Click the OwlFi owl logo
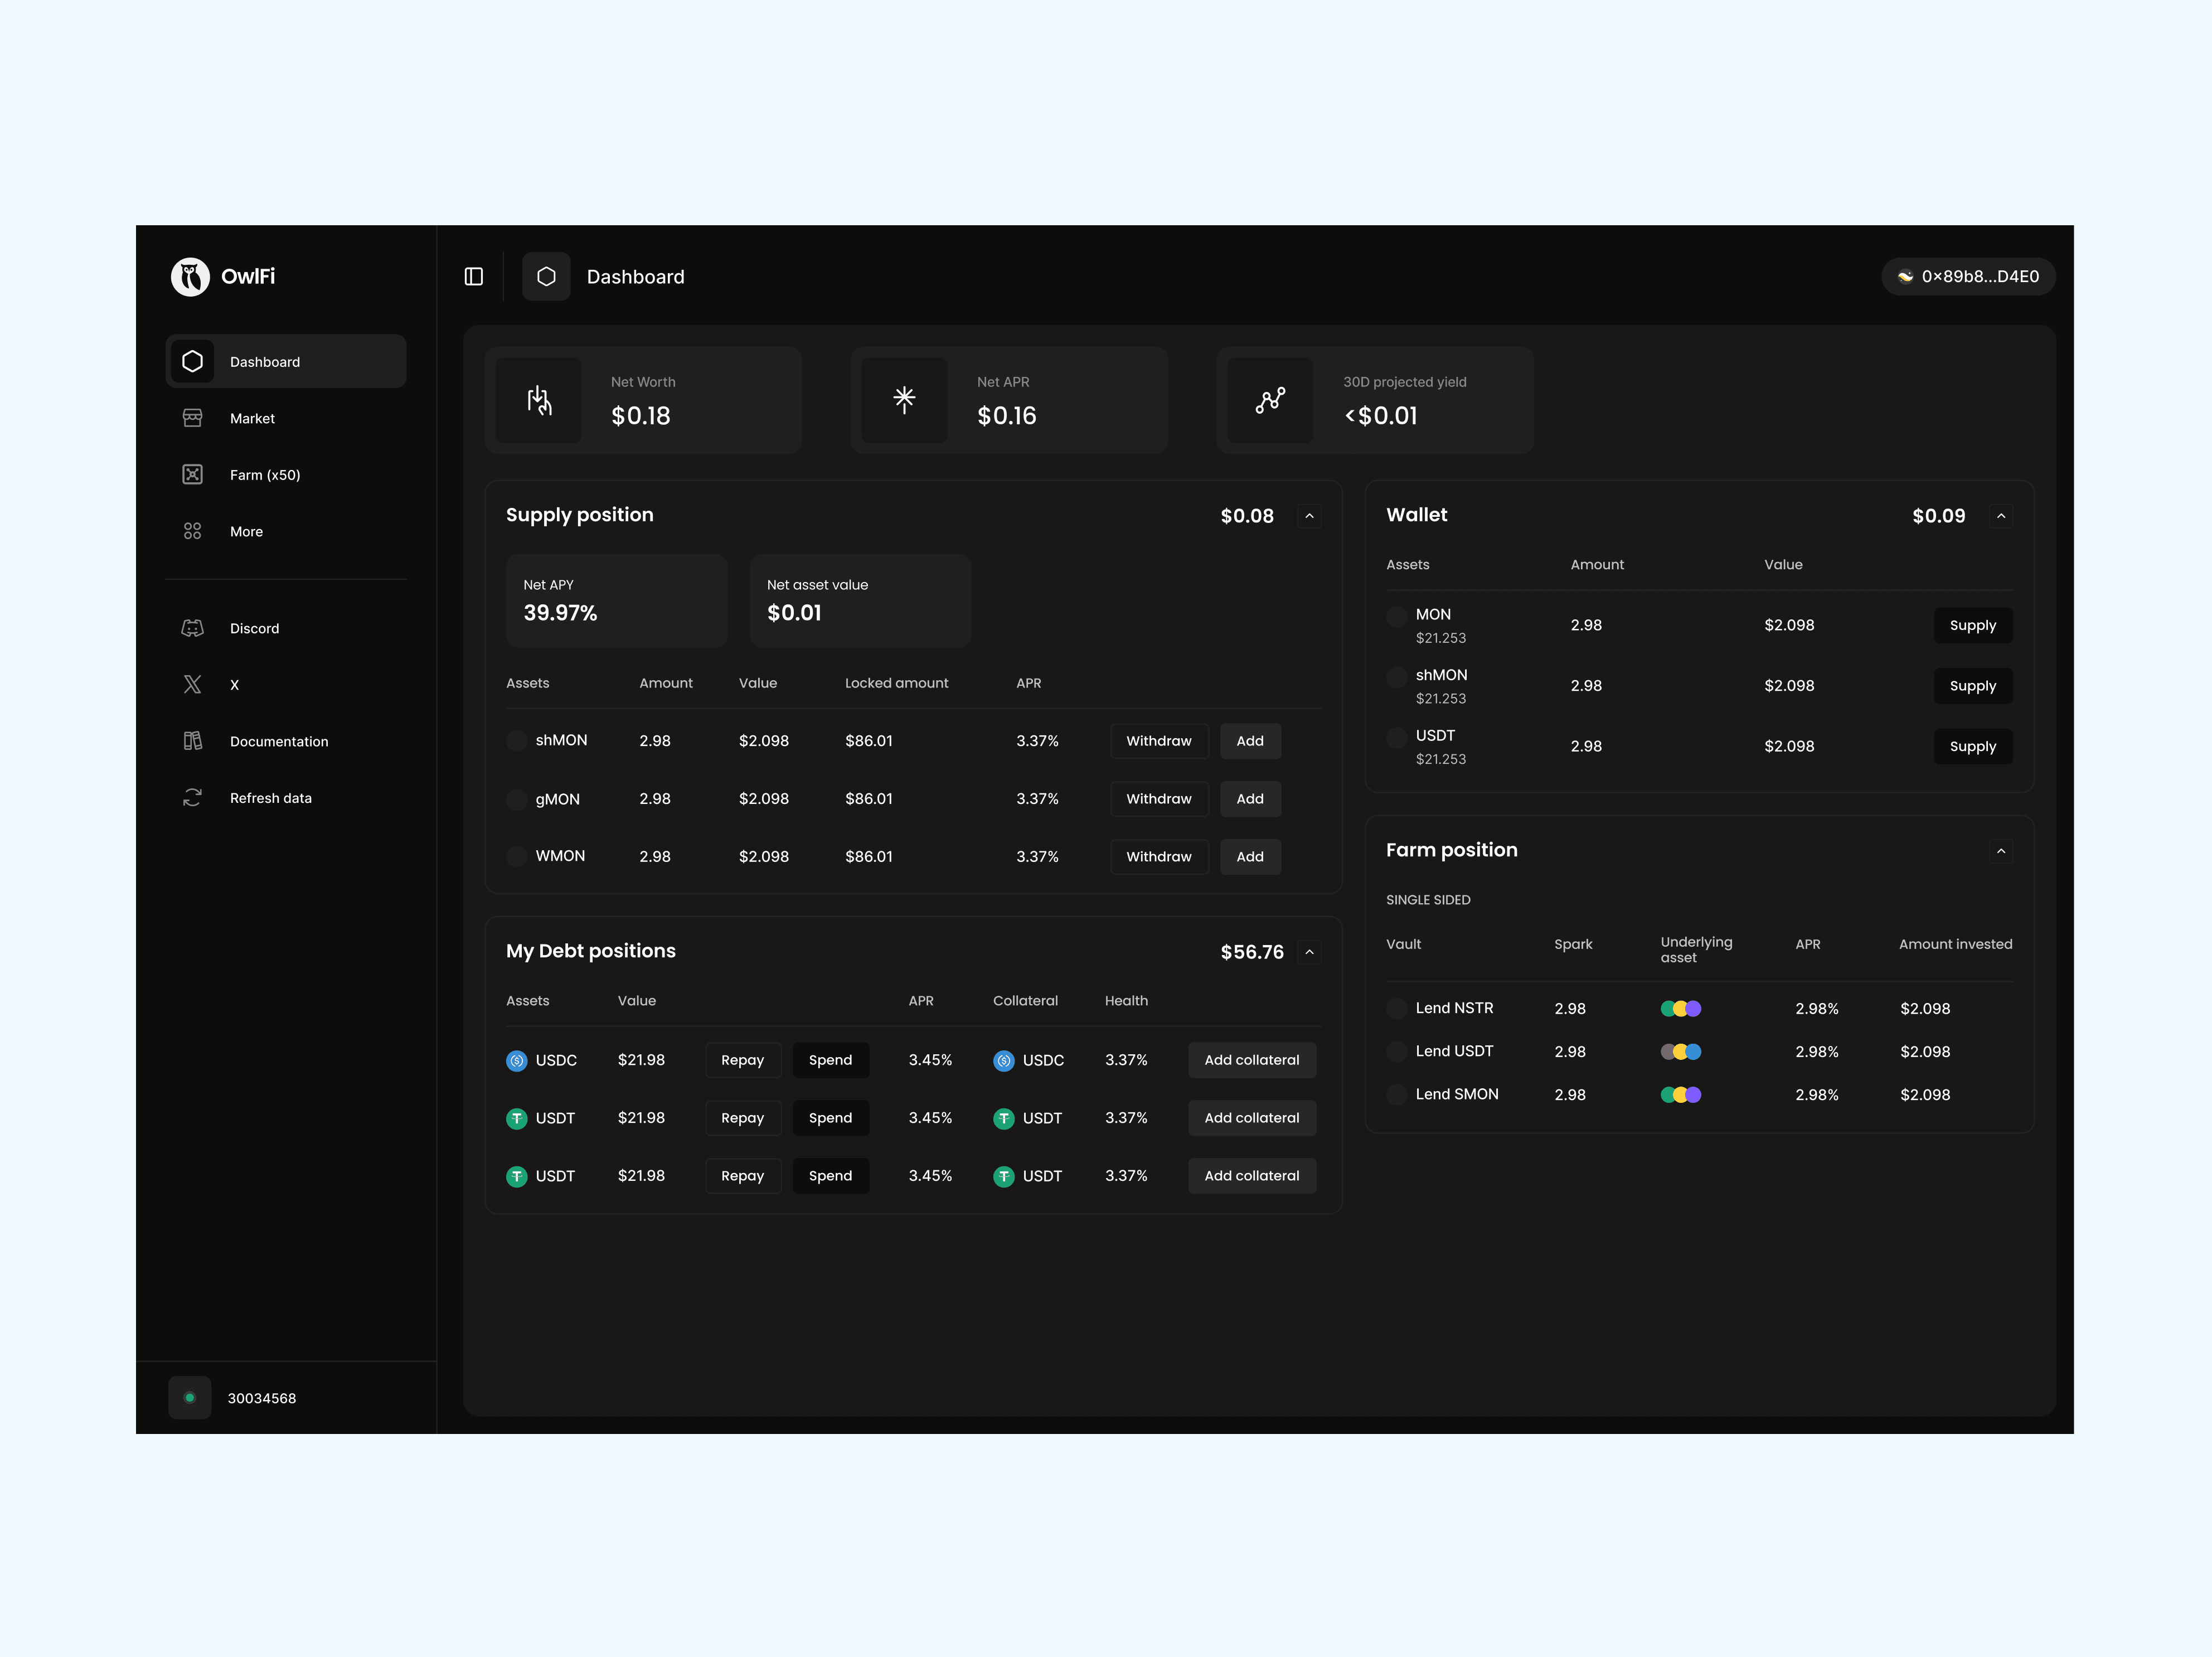This screenshot has width=2212, height=1657. coord(190,277)
